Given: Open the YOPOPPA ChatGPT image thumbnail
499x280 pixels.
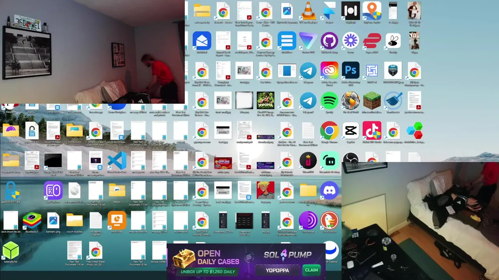Looking at the screenshot, I should click(265, 101).
